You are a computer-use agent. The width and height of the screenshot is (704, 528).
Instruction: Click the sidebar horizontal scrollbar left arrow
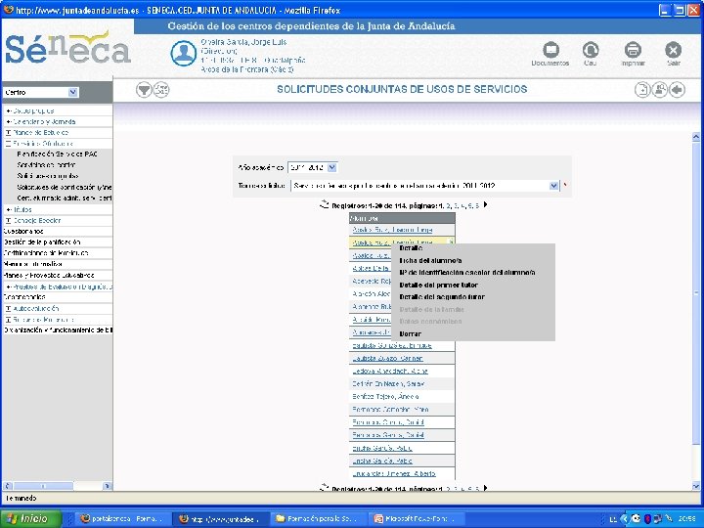coord(7,486)
